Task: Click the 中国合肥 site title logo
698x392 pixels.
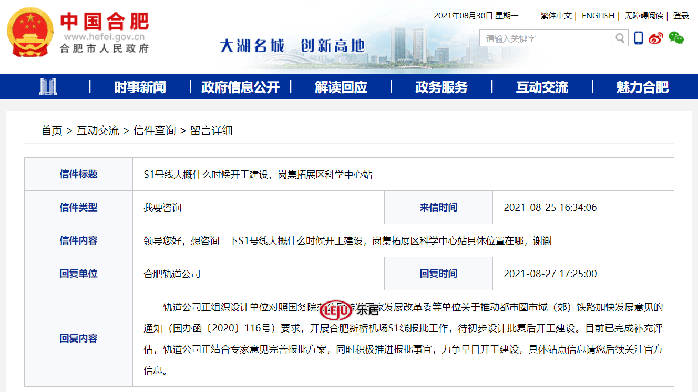Action: click(105, 22)
